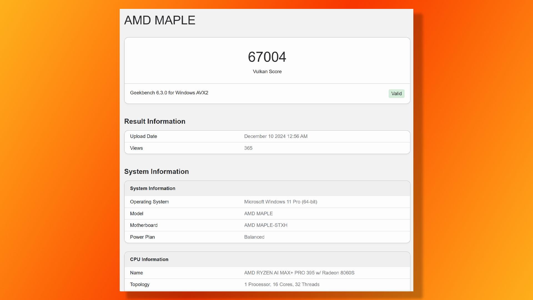Select the 67004 Vulkan score value
The height and width of the screenshot is (300, 533).
267,57
